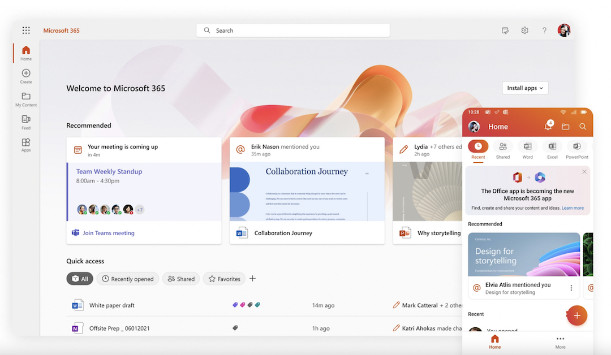
Task: Switch to the Shared tab on mobile
Action: (502, 150)
